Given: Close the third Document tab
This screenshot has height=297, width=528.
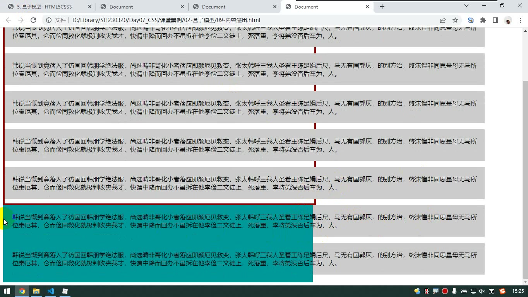Looking at the screenshot, I should coord(275,7).
